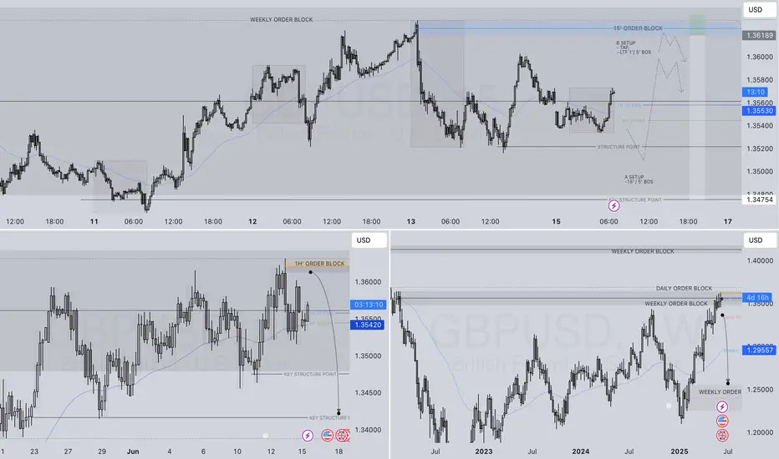
Task: Click 1.20000 on weekly chart price scale
Action: pos(760,432)
